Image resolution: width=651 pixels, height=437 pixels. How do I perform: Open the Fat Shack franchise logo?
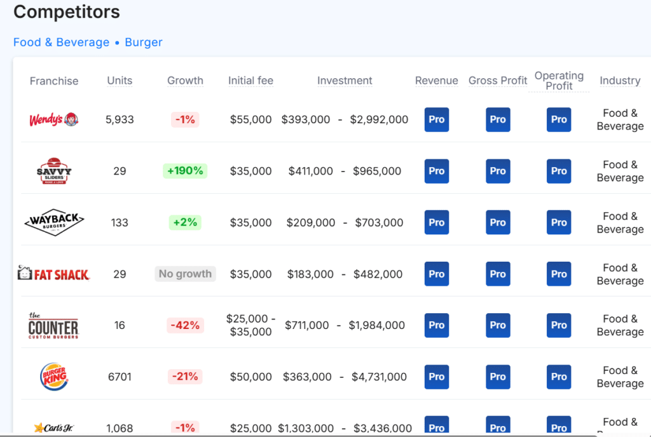pyautogui.click(x=54, y=274)
